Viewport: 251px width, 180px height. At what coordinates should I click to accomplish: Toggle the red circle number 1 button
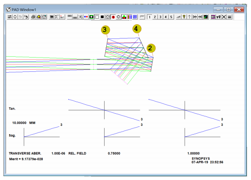tap(113, 17)
